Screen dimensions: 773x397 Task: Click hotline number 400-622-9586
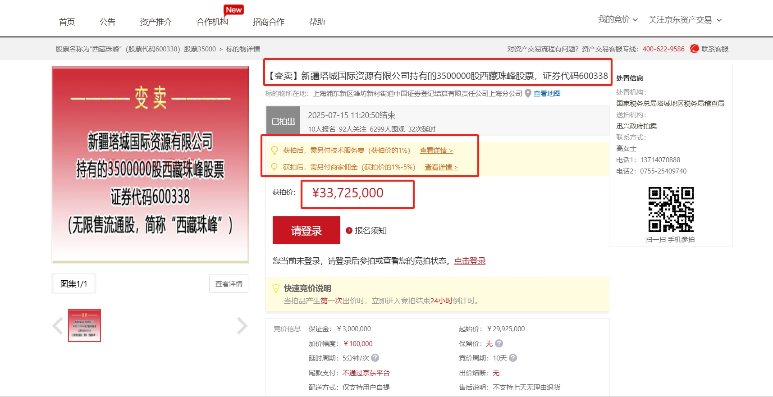tap(663, 49)
